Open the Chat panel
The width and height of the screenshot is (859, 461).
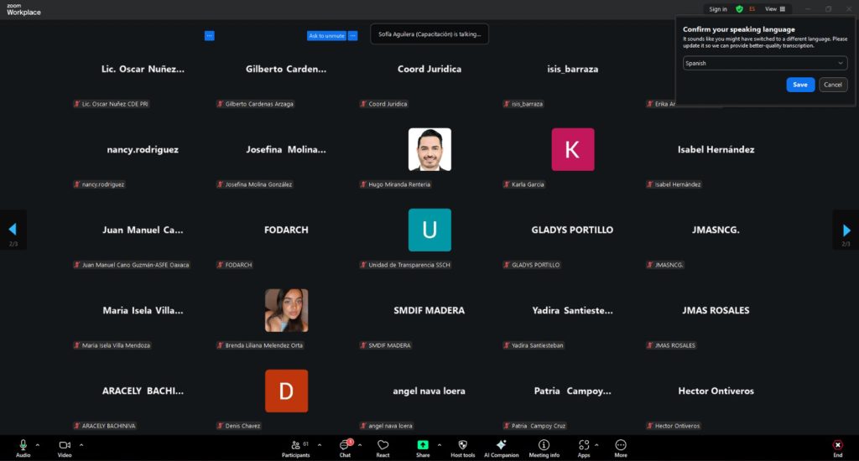[345, 448]
